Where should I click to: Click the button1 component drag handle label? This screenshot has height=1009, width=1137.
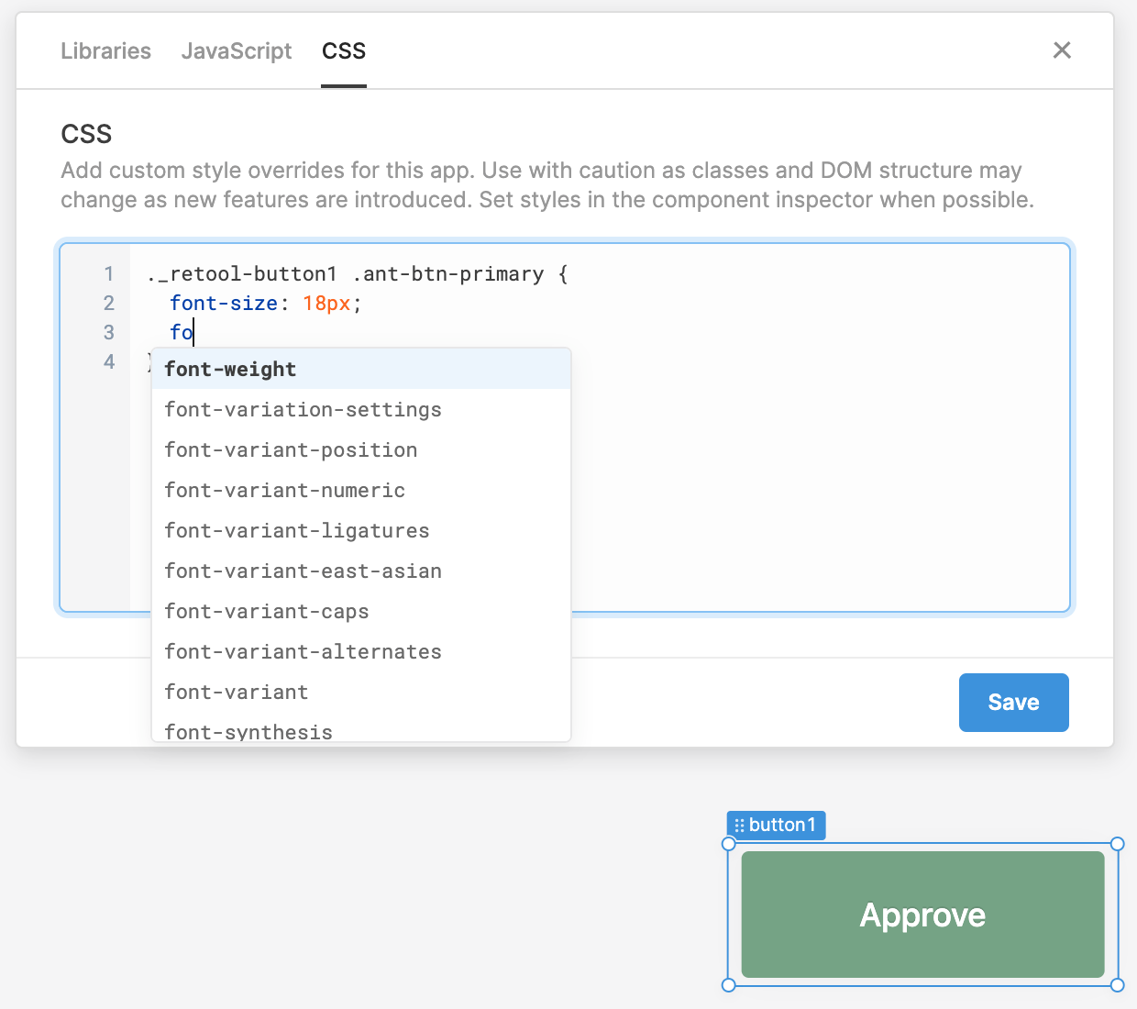point(776,825)
